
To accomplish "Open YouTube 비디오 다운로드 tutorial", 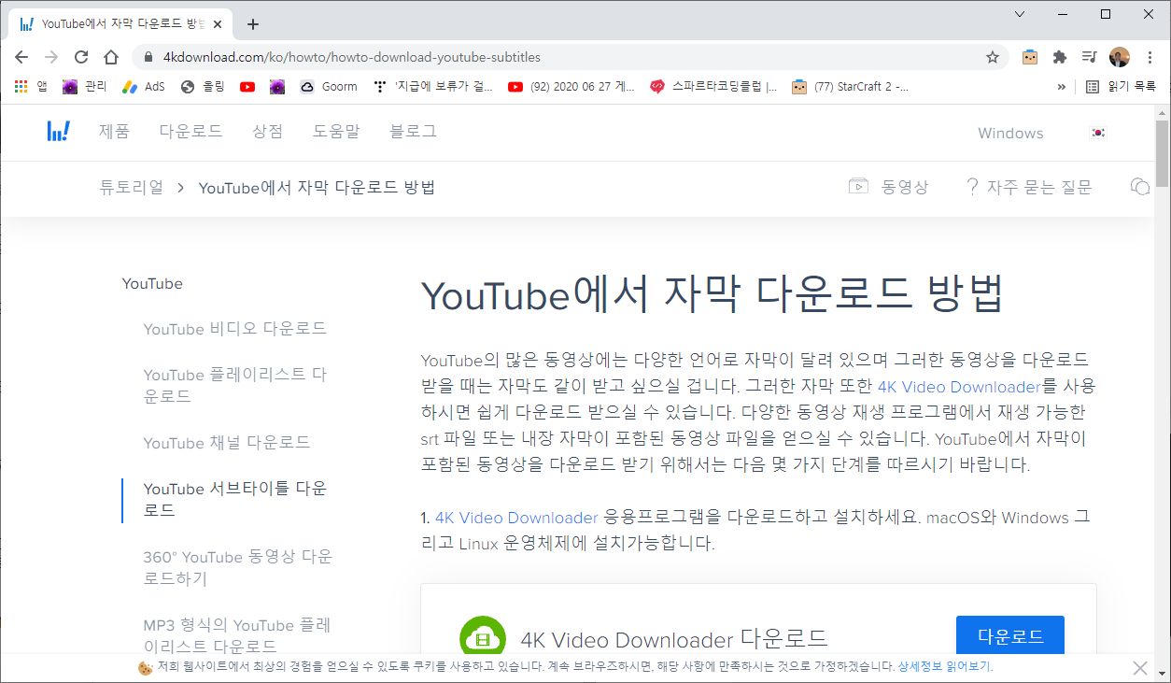I will pos(235,329).
